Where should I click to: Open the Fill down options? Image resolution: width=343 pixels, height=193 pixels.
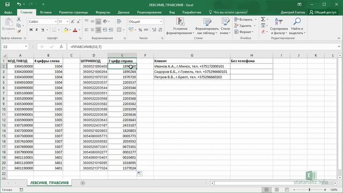263,26
